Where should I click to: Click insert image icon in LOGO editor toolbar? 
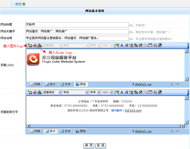(31, 46)
